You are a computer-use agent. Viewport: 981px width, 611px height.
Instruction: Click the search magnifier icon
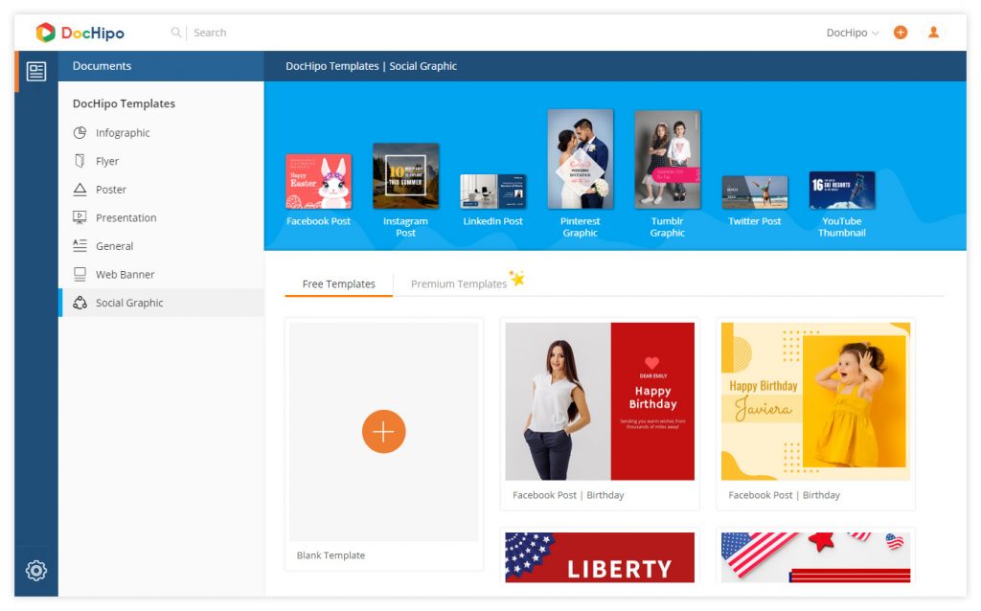tap(176, 32)
